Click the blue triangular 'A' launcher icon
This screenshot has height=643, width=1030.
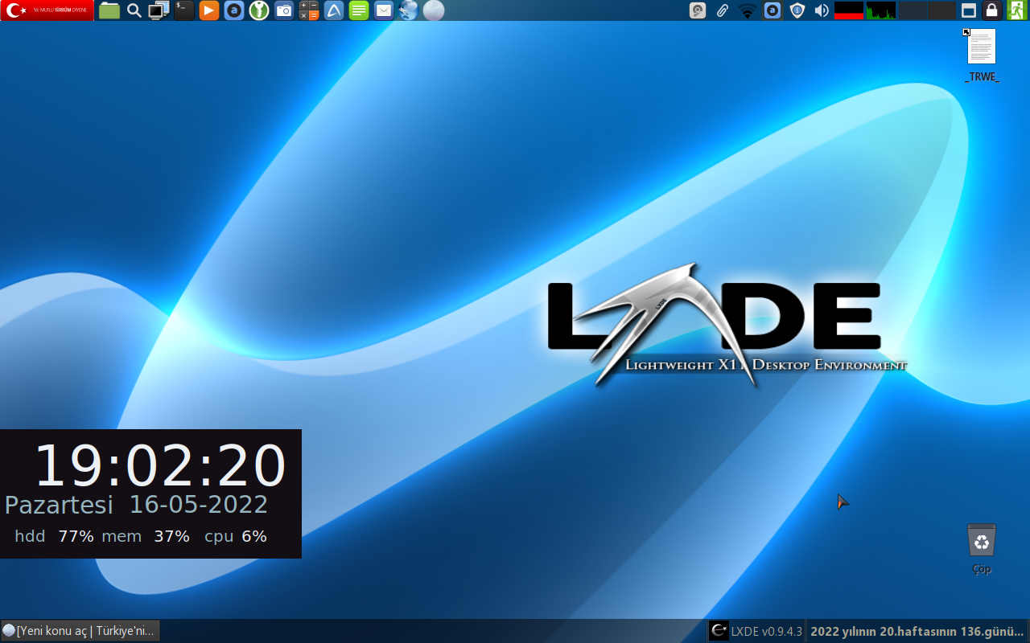[x=334, y=10]
